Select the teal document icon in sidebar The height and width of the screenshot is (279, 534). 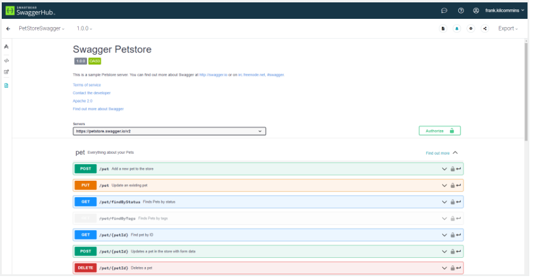click(6, 86)
